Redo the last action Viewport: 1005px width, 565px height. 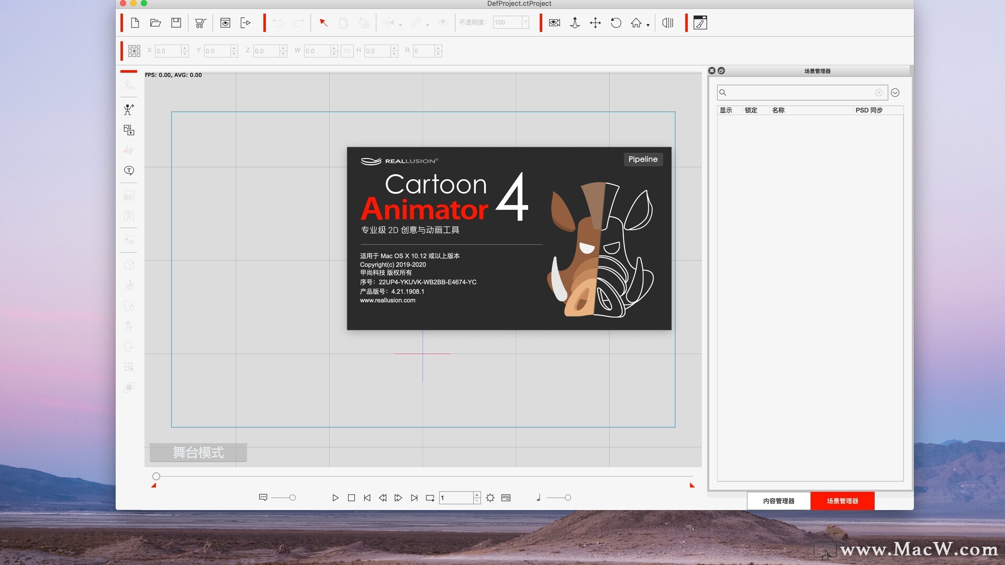[299, 23]
